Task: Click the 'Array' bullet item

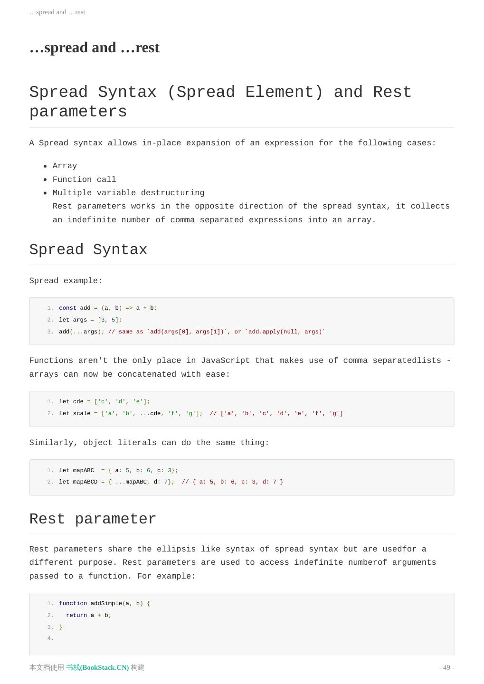Action: point(65,166)
